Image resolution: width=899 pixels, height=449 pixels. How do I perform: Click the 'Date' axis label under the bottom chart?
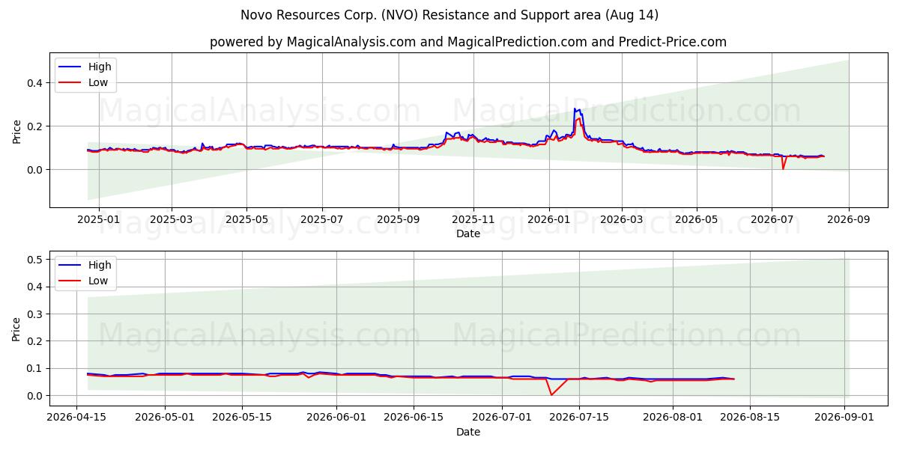[x=468, y=432]
